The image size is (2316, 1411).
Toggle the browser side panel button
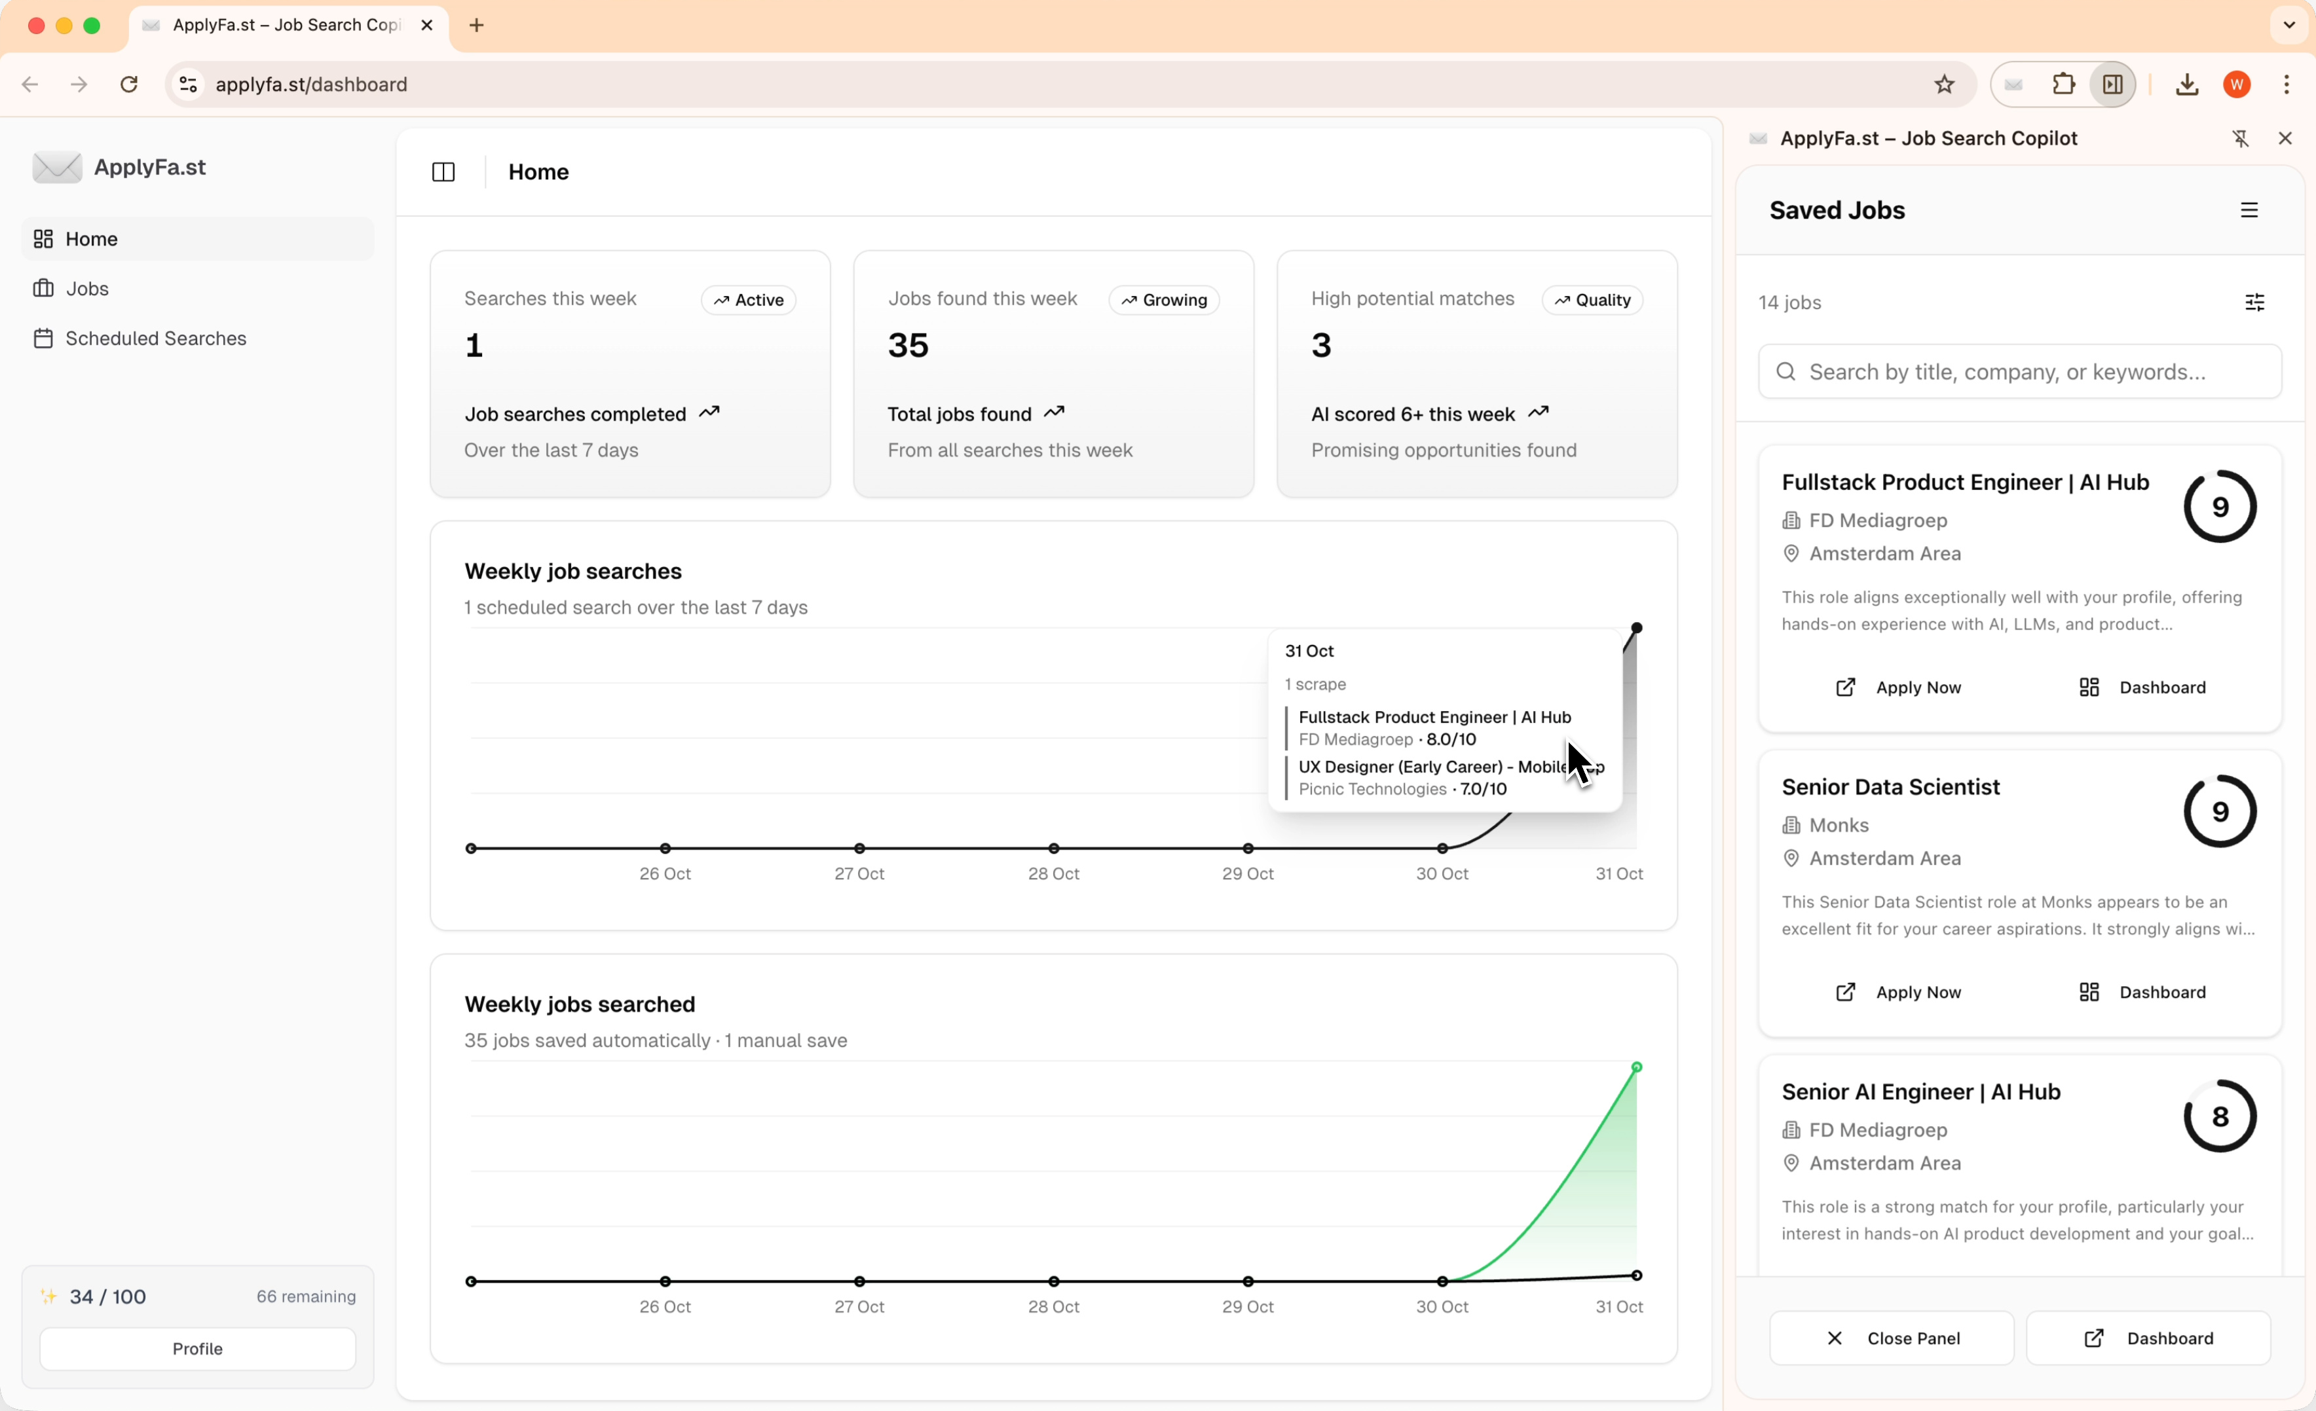2112,84
